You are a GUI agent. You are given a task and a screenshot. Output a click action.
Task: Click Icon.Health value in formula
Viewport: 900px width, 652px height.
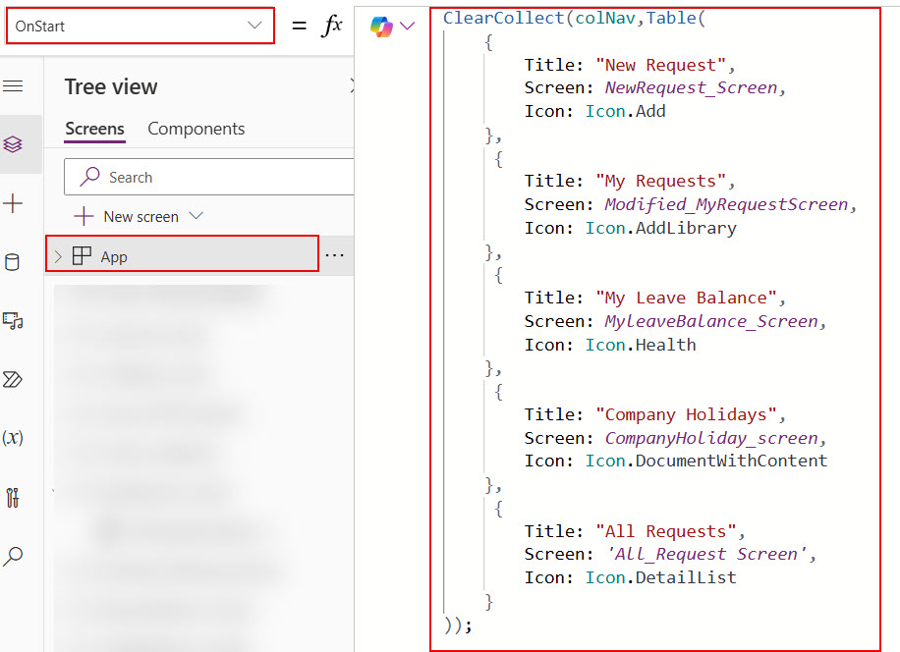641,345
